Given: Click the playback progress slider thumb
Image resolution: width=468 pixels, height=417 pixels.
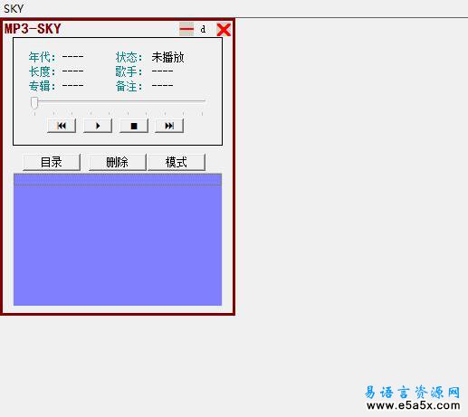Looking at the screenshot, I should 34,102.
